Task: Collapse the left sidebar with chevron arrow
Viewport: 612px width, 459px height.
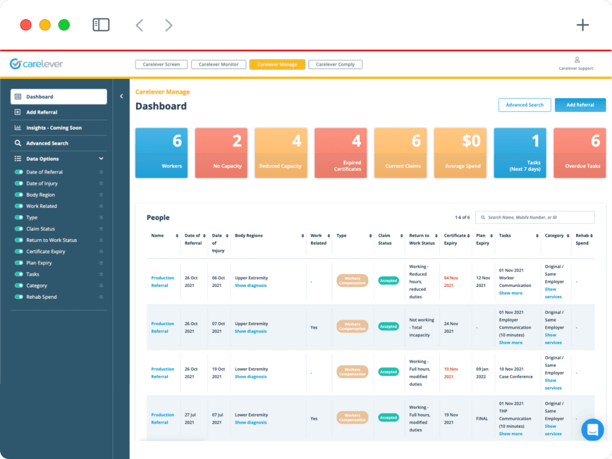Action: tap(121, 96)
